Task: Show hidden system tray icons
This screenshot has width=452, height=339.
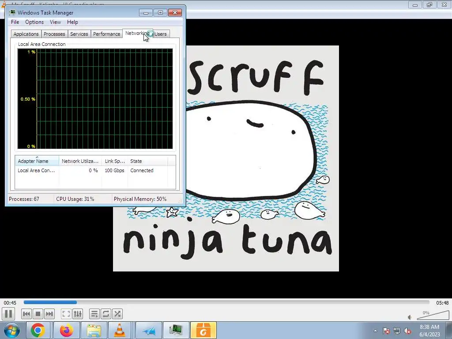Action: click(375, 331)
